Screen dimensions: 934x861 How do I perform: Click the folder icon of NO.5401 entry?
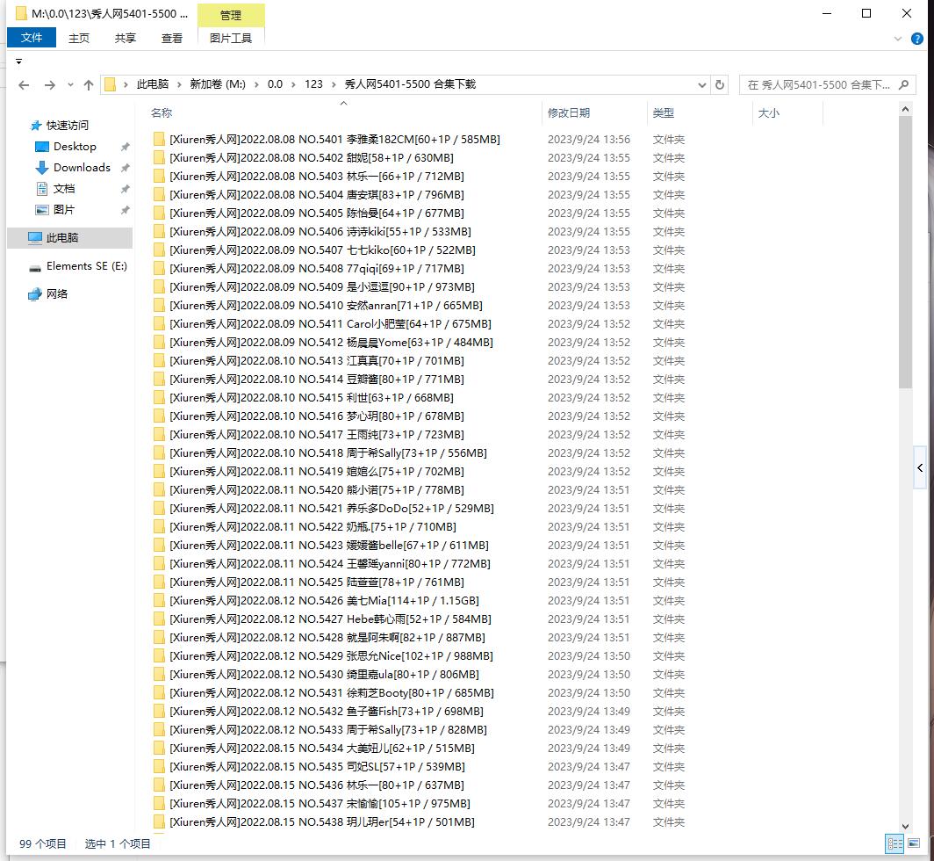click(x=159, y=140)
